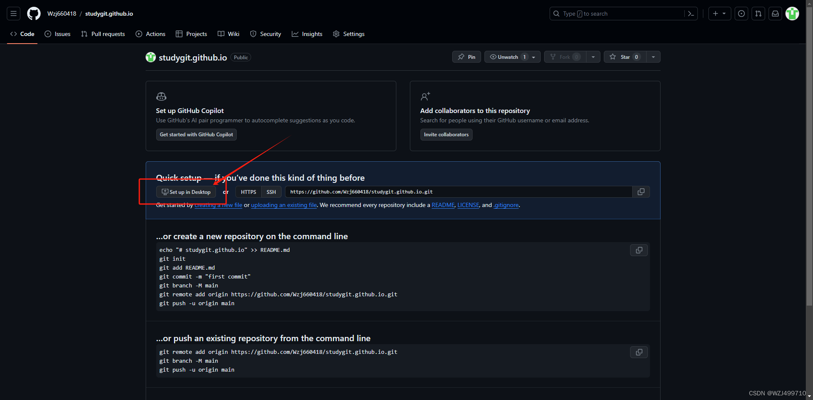Open the Wiki tab
Screen dimensions: 813x400
[229, 34]
